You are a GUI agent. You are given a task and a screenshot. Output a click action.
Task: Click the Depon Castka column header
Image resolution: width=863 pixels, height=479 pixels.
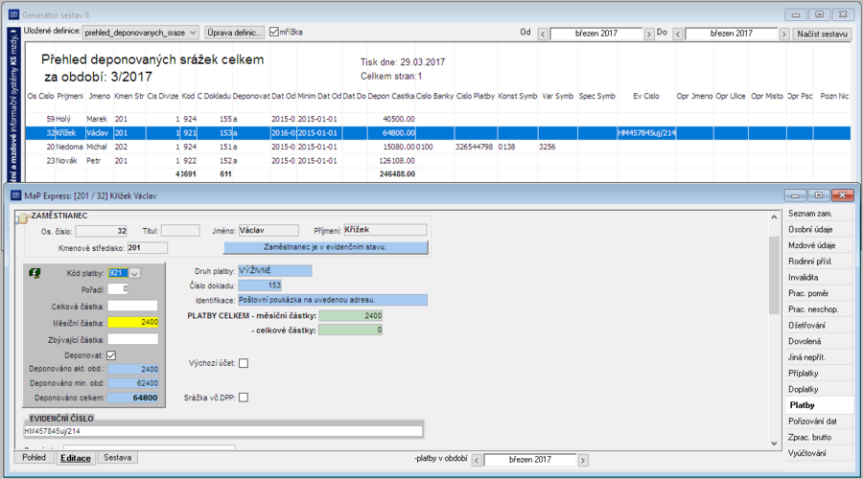tap(391, 96)
